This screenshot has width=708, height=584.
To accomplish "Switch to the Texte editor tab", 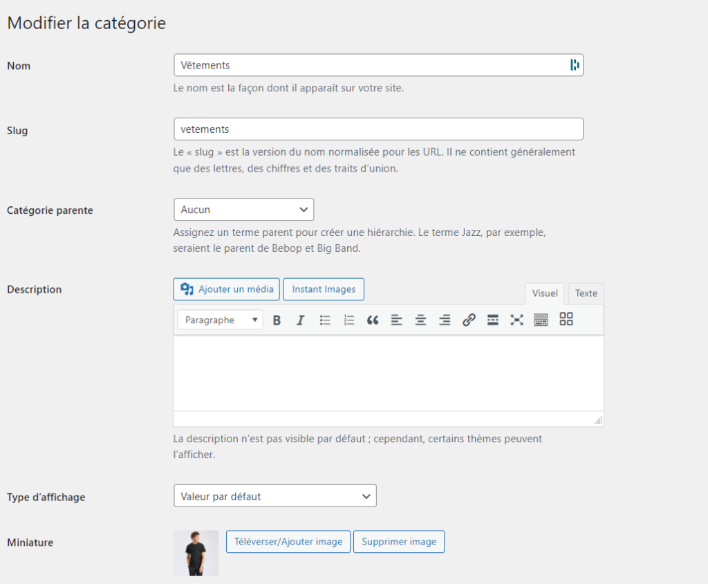I will click(x=586, y=293).
